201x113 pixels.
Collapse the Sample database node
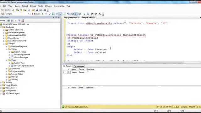point(3,44)
